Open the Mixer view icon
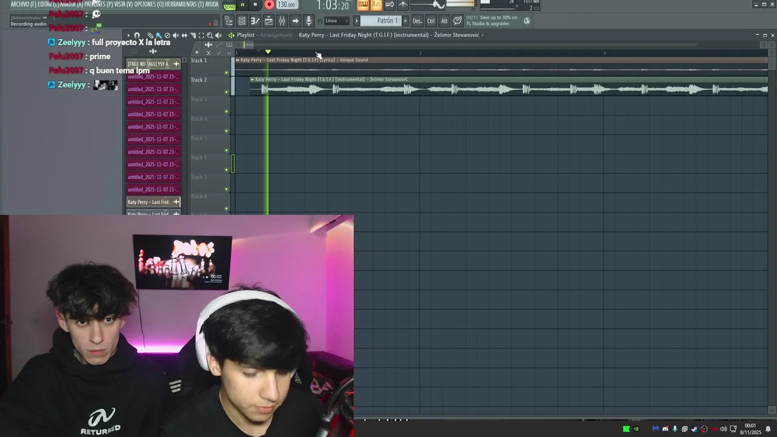The height and width of the screenshot is (437, 777). click(x=282, y=21)
